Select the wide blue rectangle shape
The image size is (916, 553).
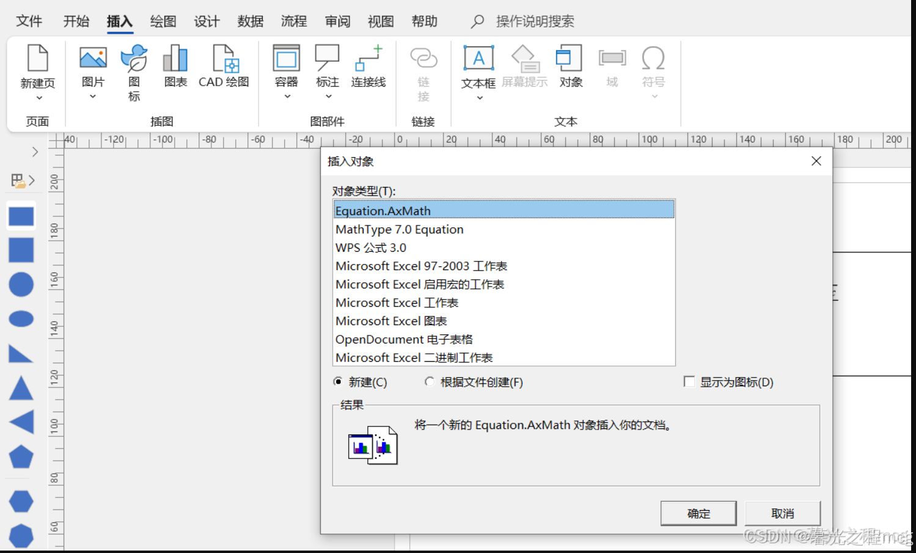point(21,216)
